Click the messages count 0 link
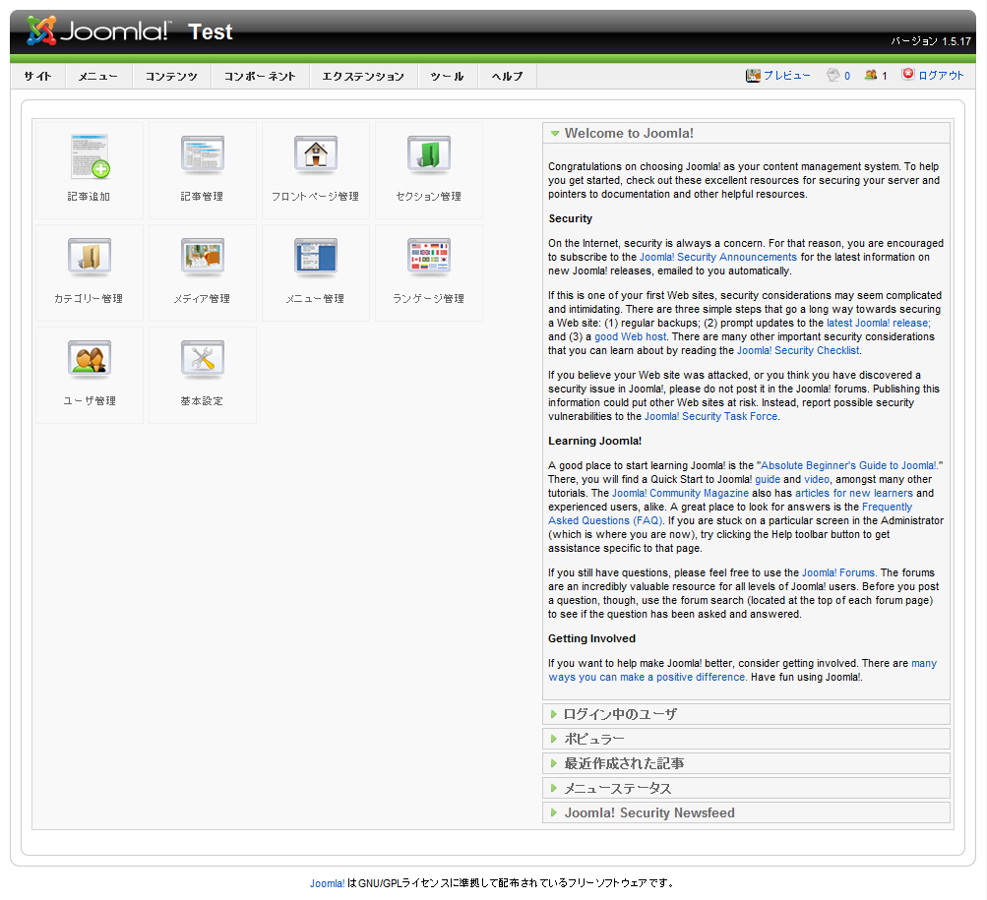This screenshot has height=900, width=987. coord(847,76)
